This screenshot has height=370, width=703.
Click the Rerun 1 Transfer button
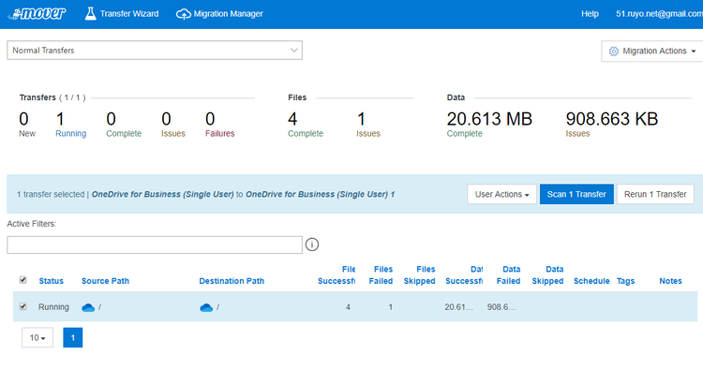point(655,195)
